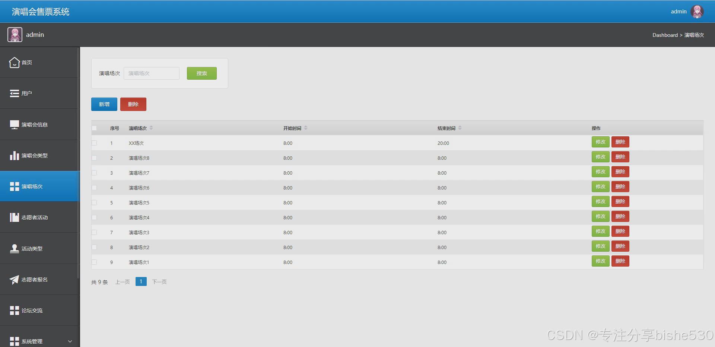Edit 演唱场次8 with its 修改 button

coord(601,157)
